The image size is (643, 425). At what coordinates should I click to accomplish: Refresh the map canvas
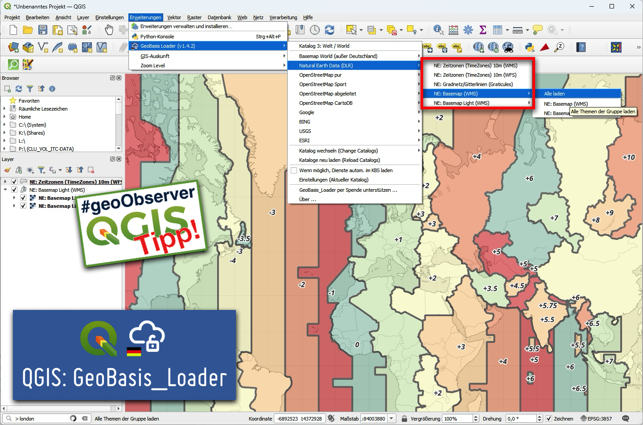pos(330,30)
